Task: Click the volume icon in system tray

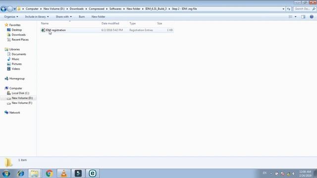Action: 294,174
